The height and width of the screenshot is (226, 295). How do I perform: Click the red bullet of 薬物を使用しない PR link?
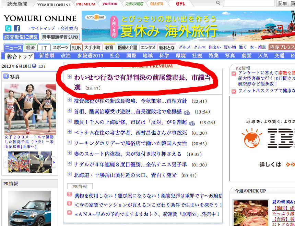coord(69,194)
